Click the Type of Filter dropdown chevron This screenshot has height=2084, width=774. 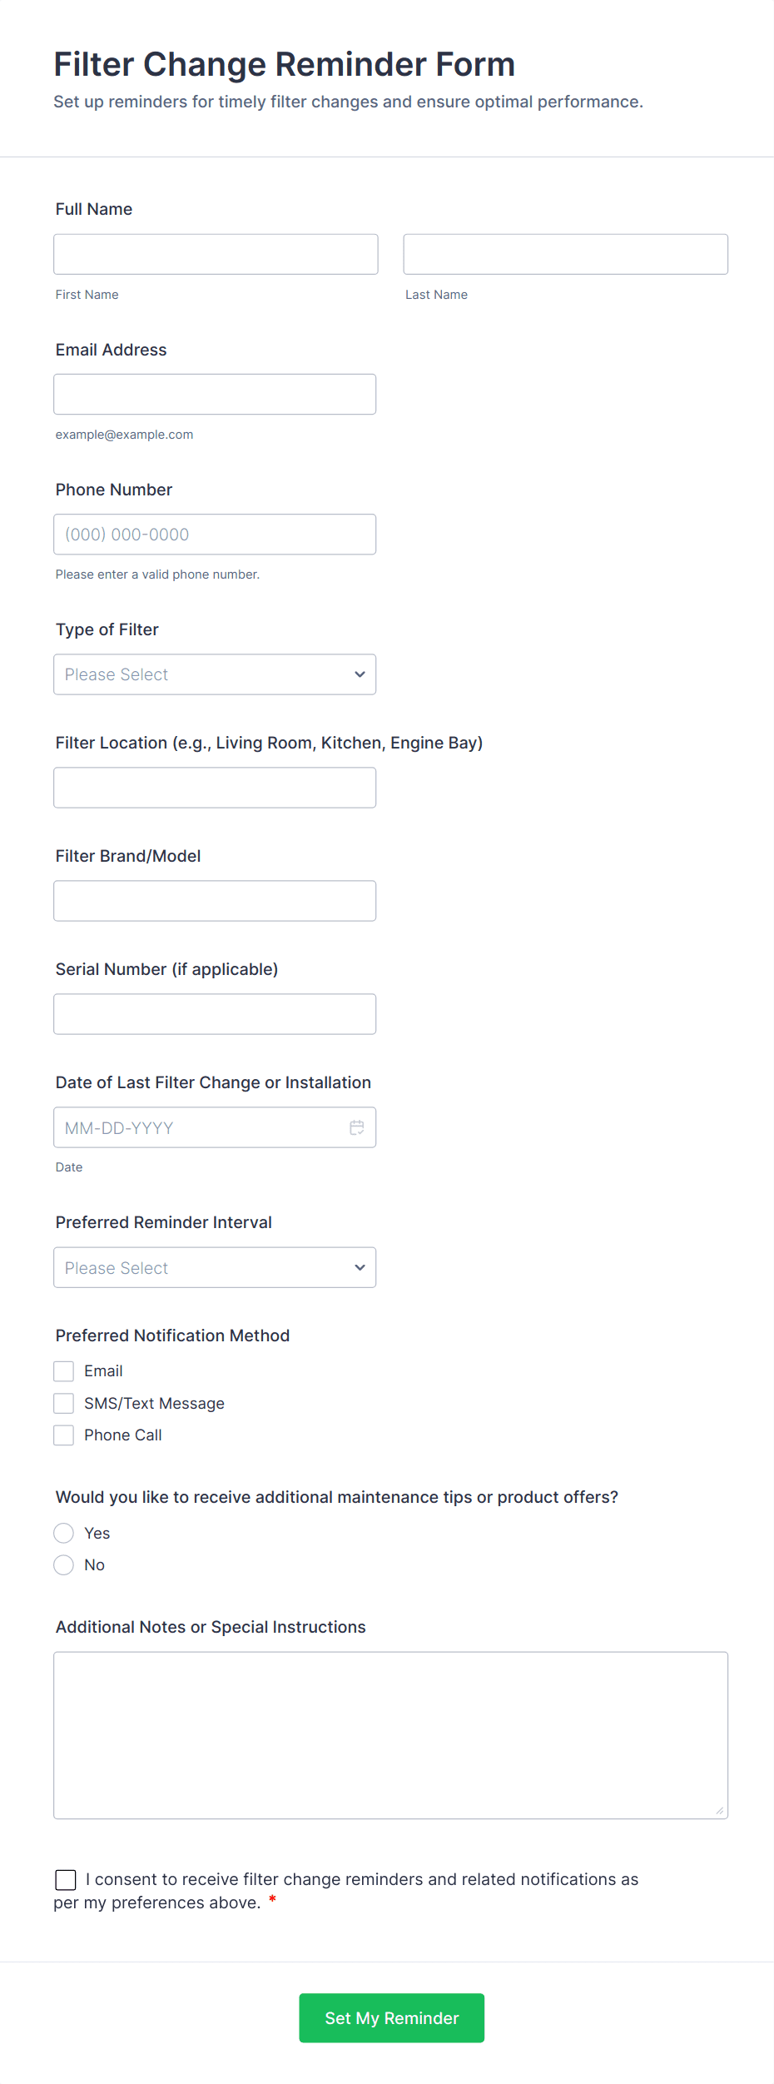click(x=359, y=674)
